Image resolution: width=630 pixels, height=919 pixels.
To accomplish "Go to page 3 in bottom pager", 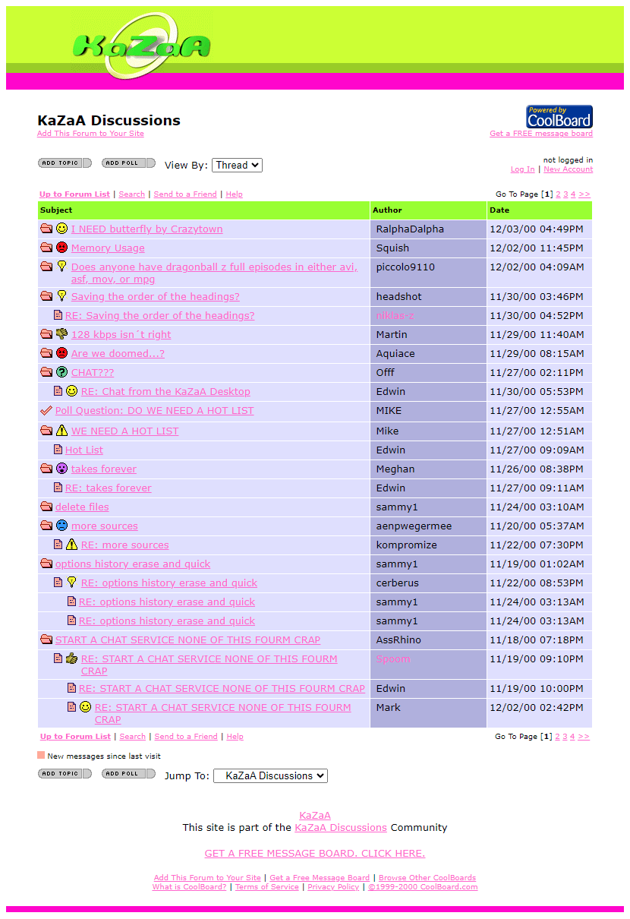I will (565, 737).
